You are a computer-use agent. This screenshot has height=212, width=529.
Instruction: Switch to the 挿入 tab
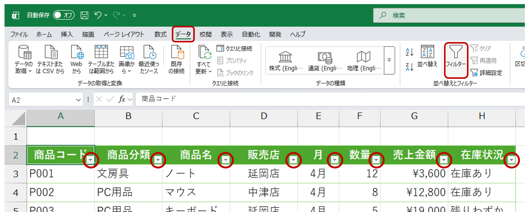[x=67, y=34]
